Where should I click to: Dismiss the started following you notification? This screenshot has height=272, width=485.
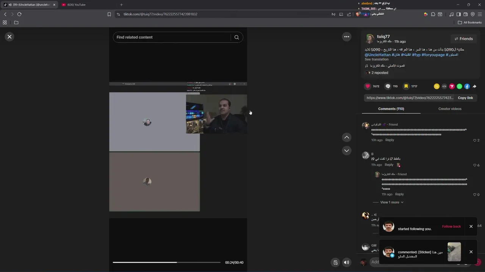coord(471,226)
